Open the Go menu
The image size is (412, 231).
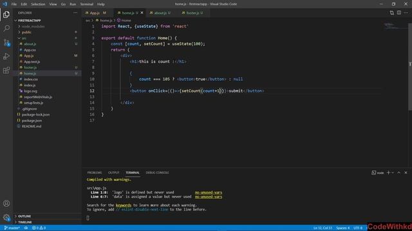tap(63, 4)
